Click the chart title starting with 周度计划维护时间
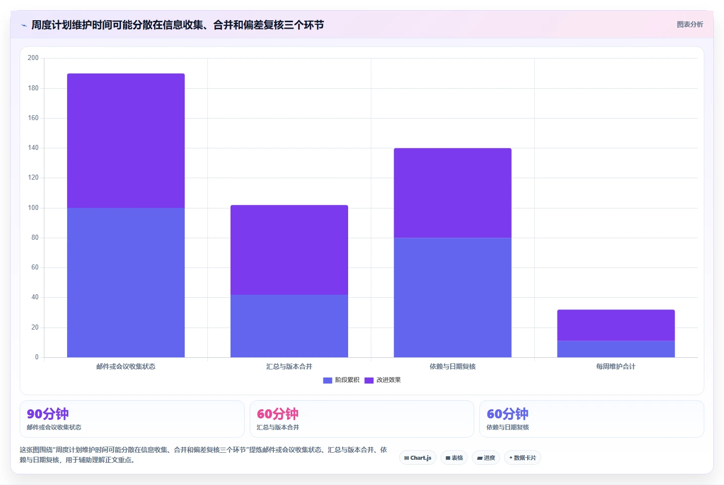 (178, 25)
